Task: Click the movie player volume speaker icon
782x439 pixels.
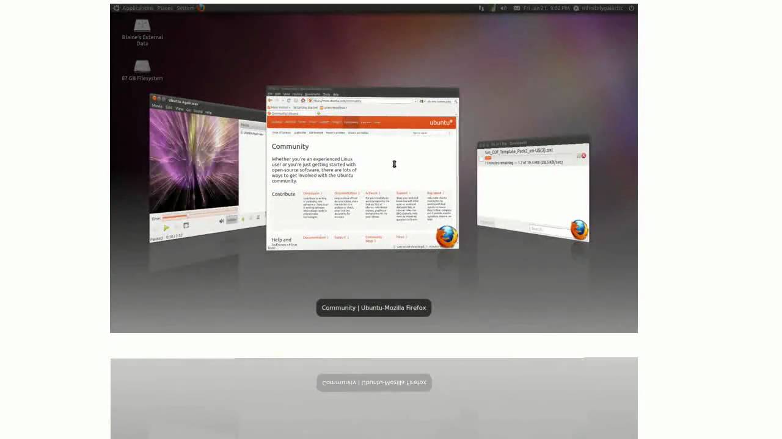Action: [x=221, y=221]
